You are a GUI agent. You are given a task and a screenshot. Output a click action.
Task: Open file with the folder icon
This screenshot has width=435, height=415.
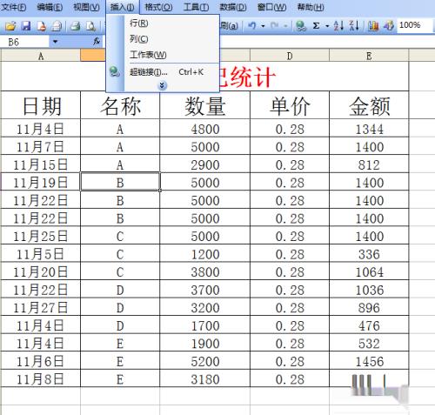pos(10,26)
